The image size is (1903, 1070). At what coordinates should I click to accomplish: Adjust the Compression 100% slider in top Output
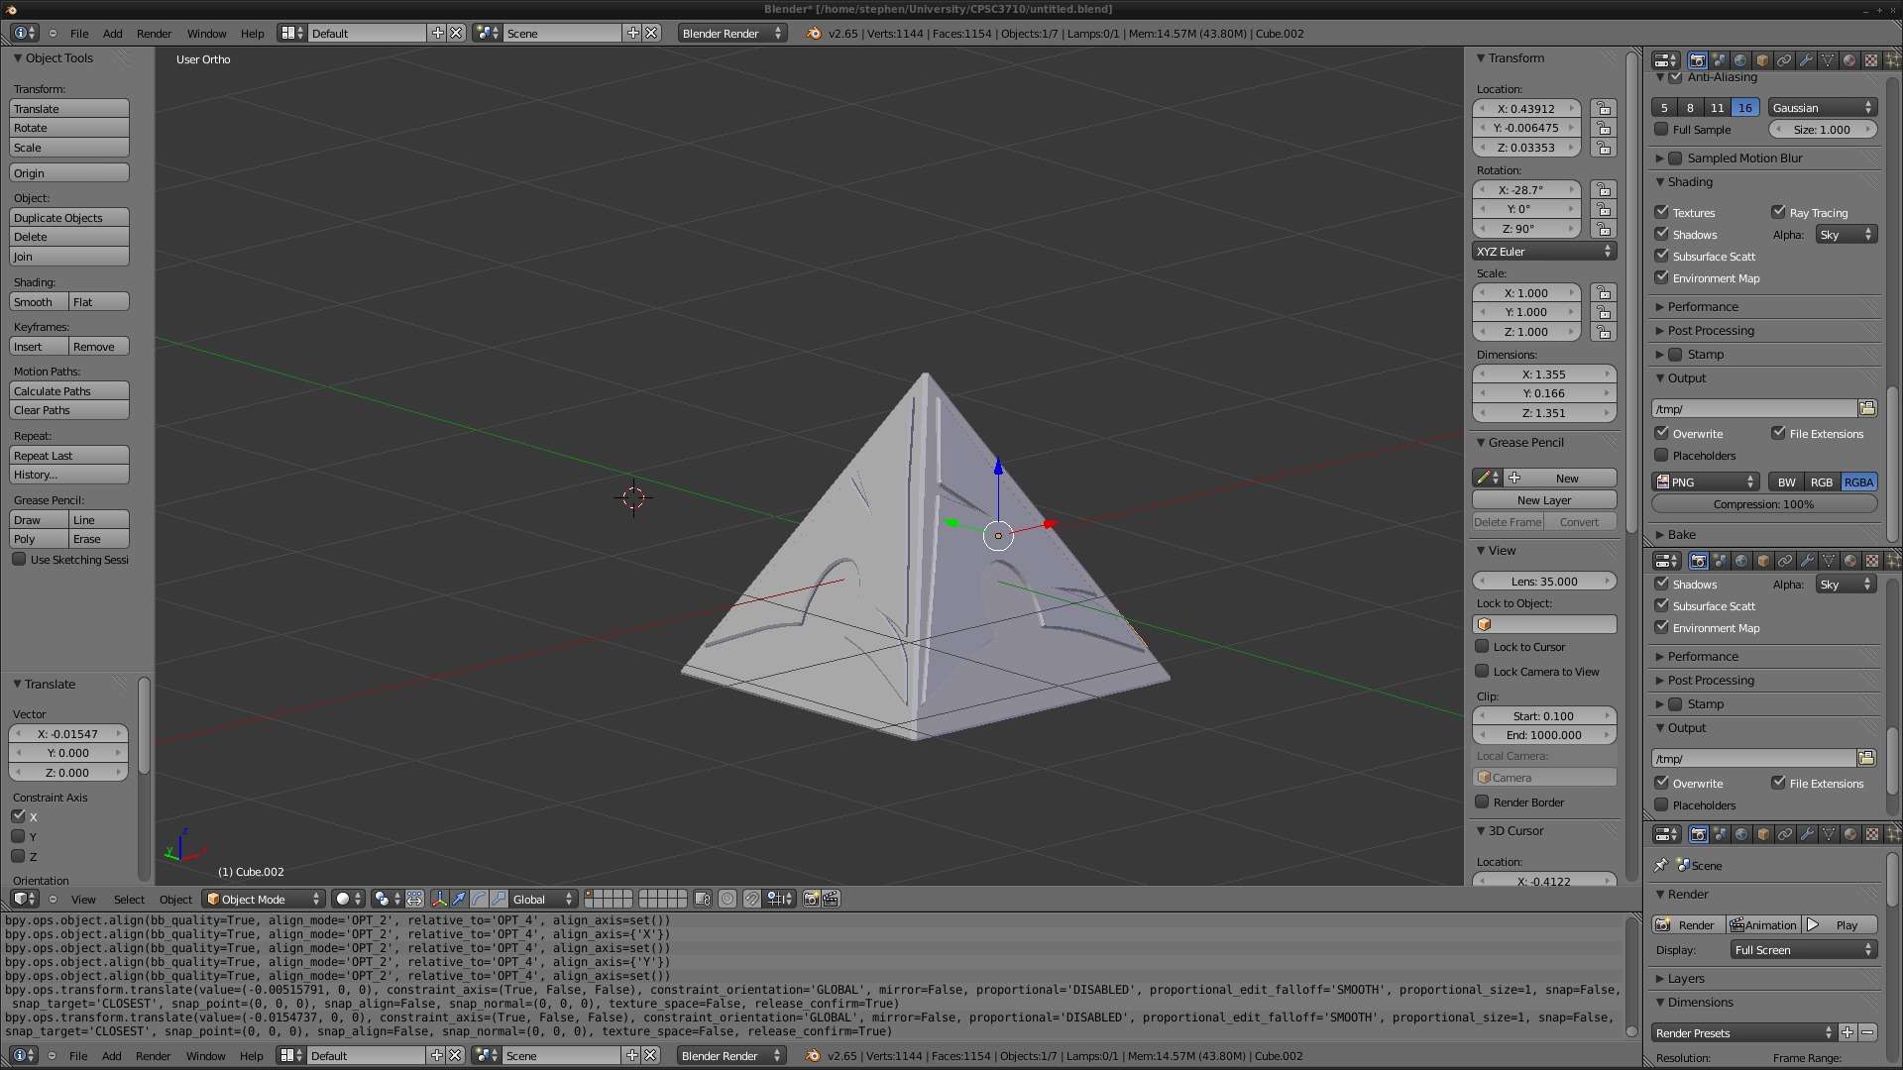pos(1764,503)
